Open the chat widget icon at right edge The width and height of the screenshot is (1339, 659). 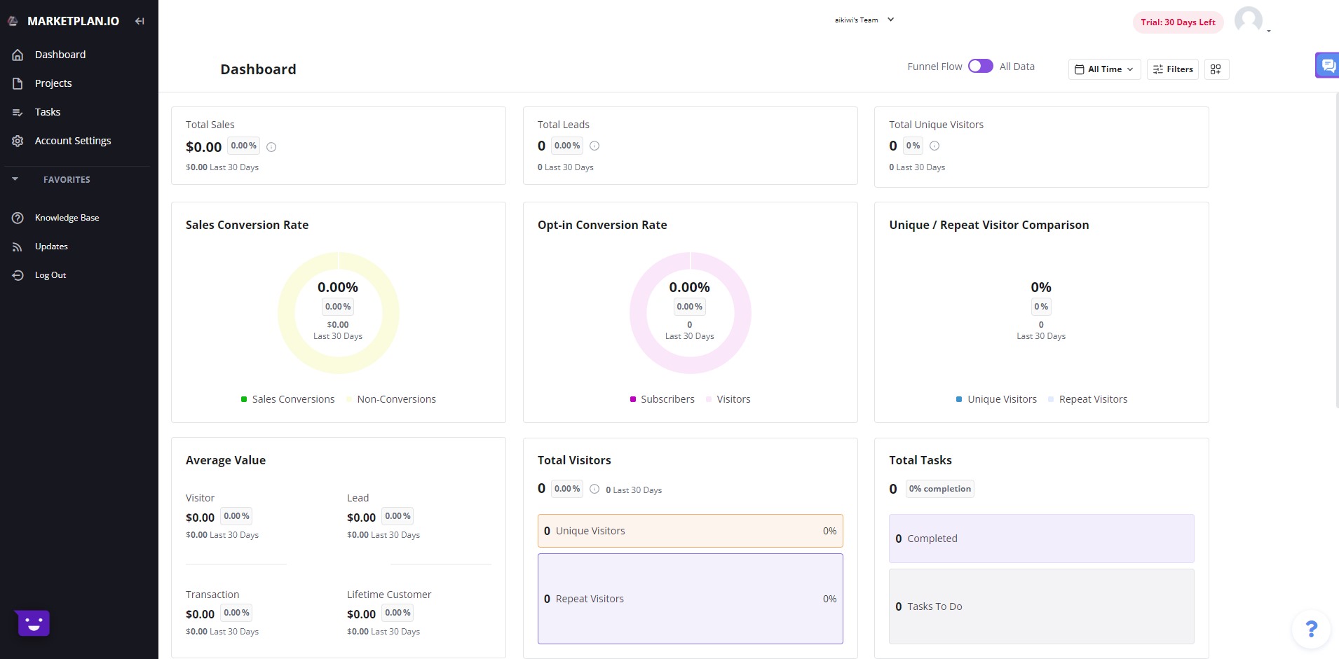[1328, 66]
